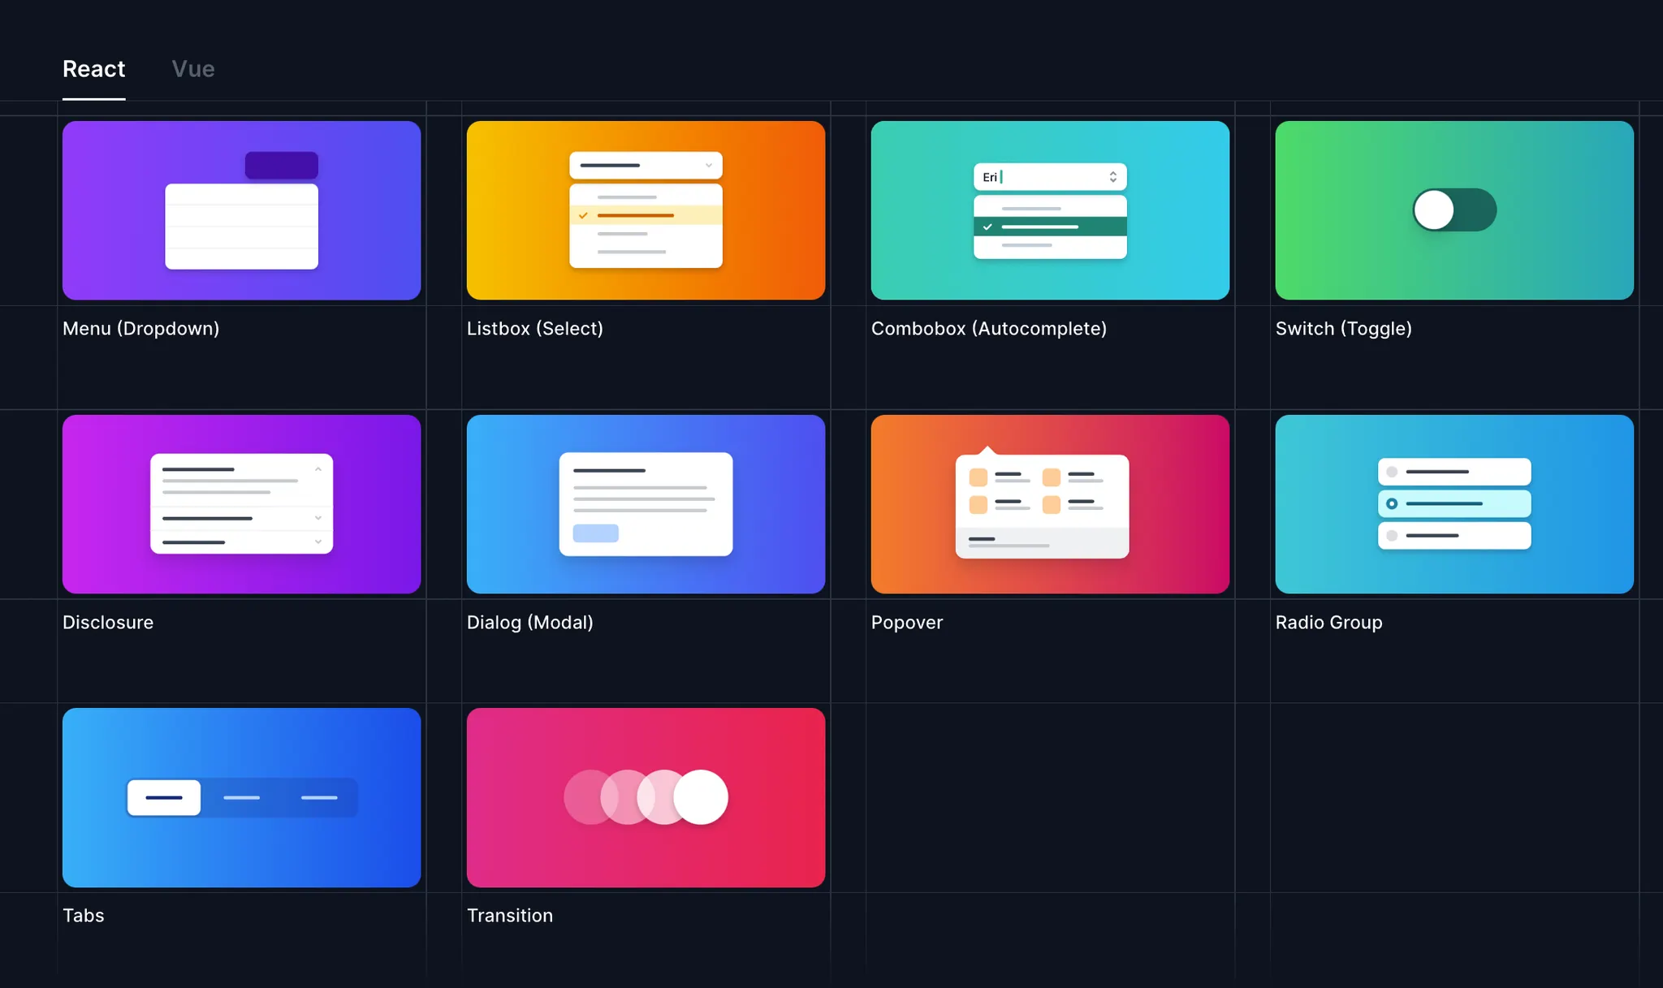The image size is (1663, 988).
Task: Expand the listbox chevron in orange card
Action: coord(708,166)
